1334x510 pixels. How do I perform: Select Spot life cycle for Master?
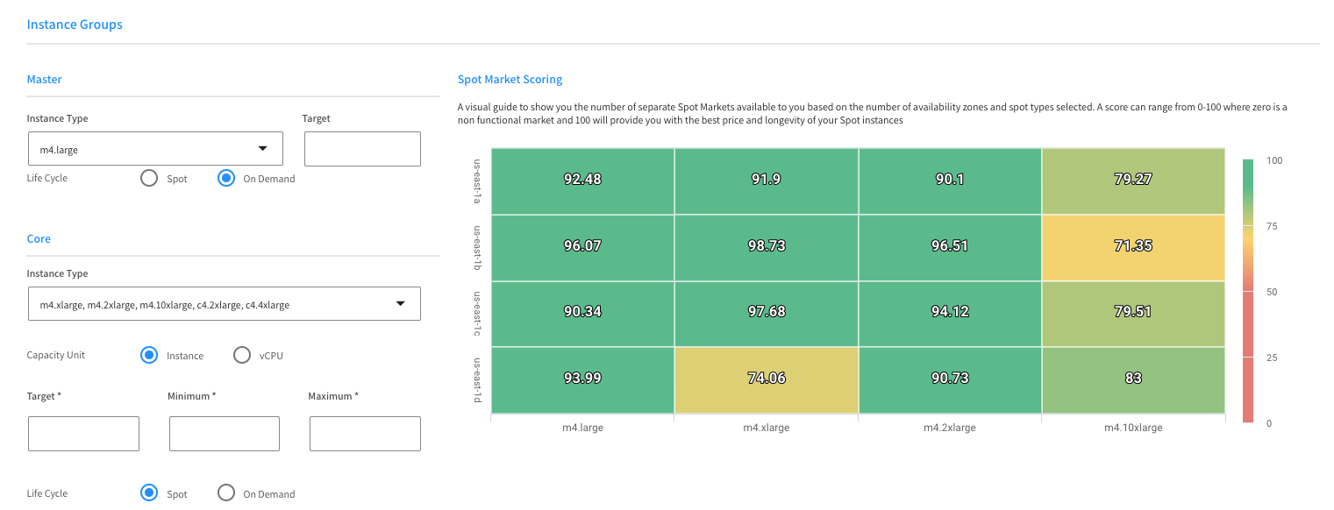[x=150, y=178]
